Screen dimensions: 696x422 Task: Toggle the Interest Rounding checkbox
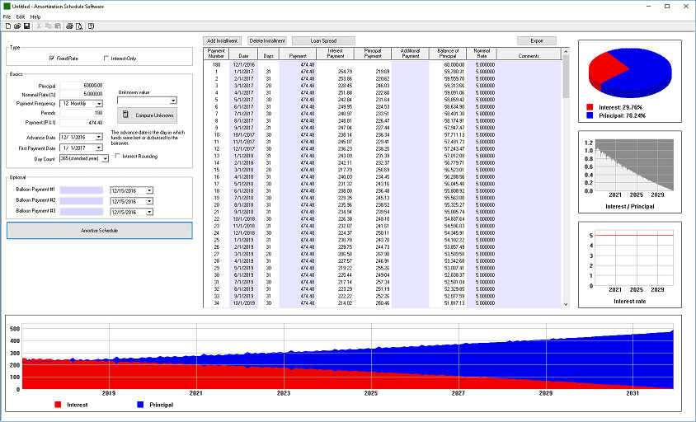117,156
